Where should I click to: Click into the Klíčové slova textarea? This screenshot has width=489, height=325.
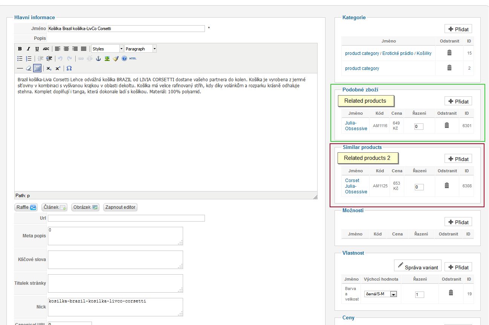click(115, 260)
